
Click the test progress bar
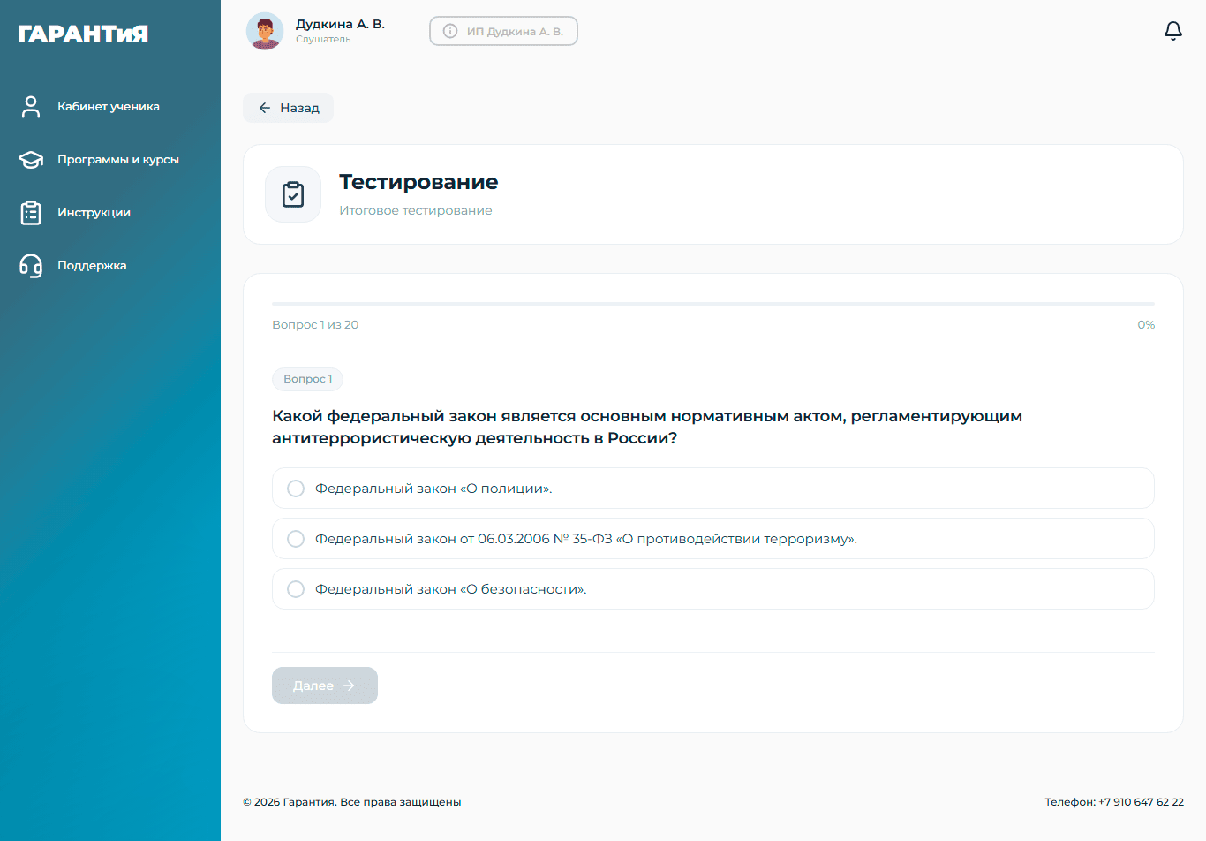point(713,304)
